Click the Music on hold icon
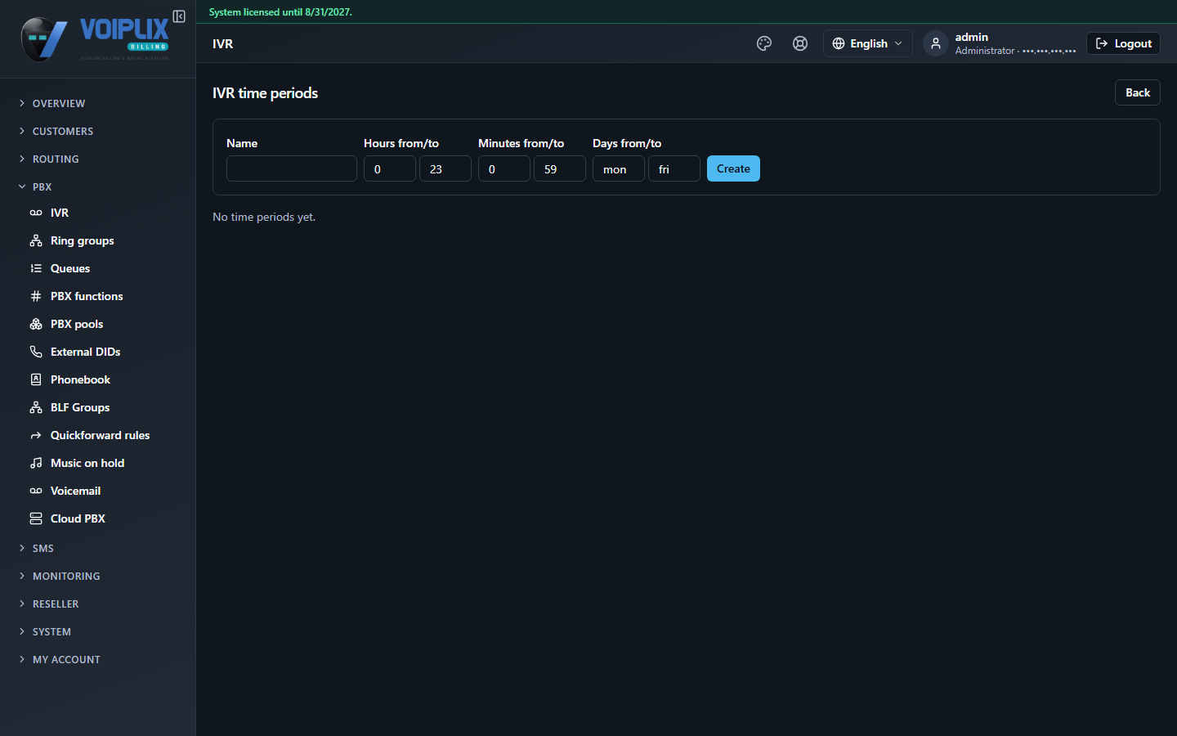 (x=36, y=463)
